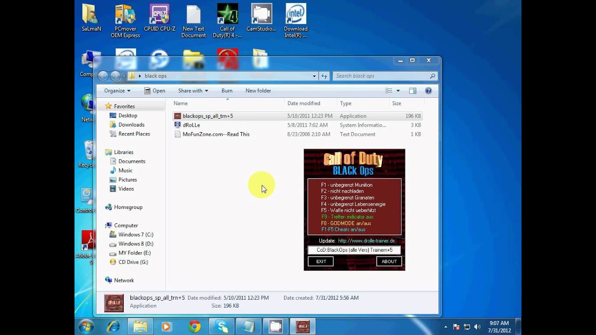Open the volume speaker tray icon

(x=476, y=327)
